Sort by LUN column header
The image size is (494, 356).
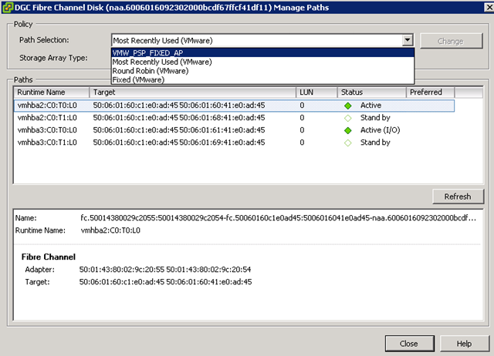click(x=316, y=92)
